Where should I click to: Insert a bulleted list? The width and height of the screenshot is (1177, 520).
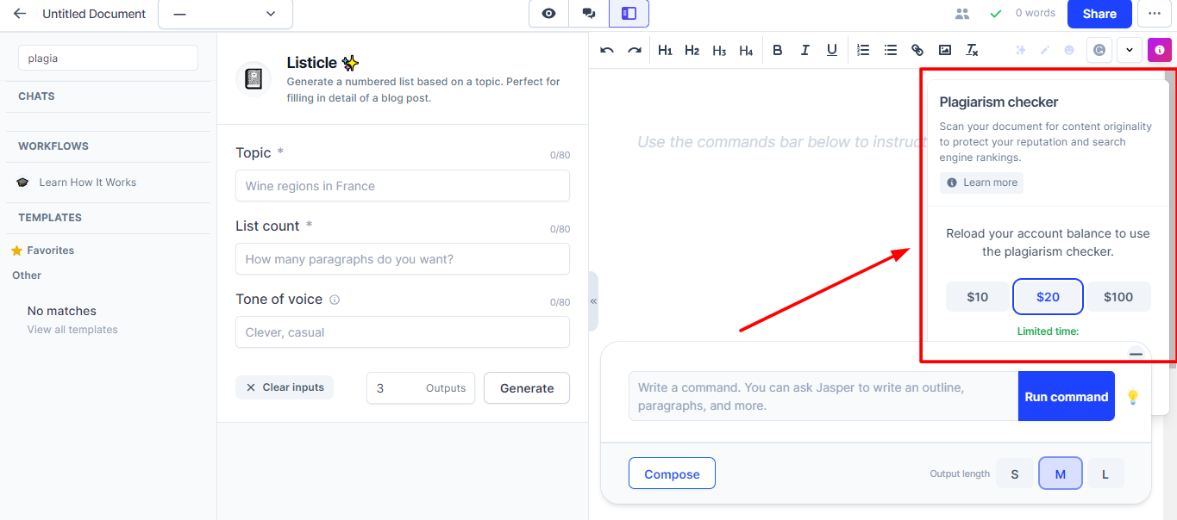point(891,50)
